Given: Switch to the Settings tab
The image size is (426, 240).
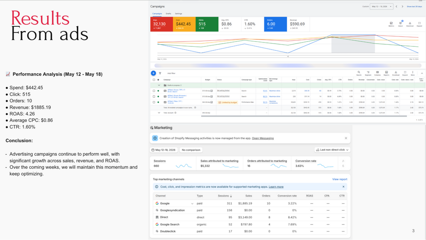Looking at the screenshot, I should tap(179, 14).
